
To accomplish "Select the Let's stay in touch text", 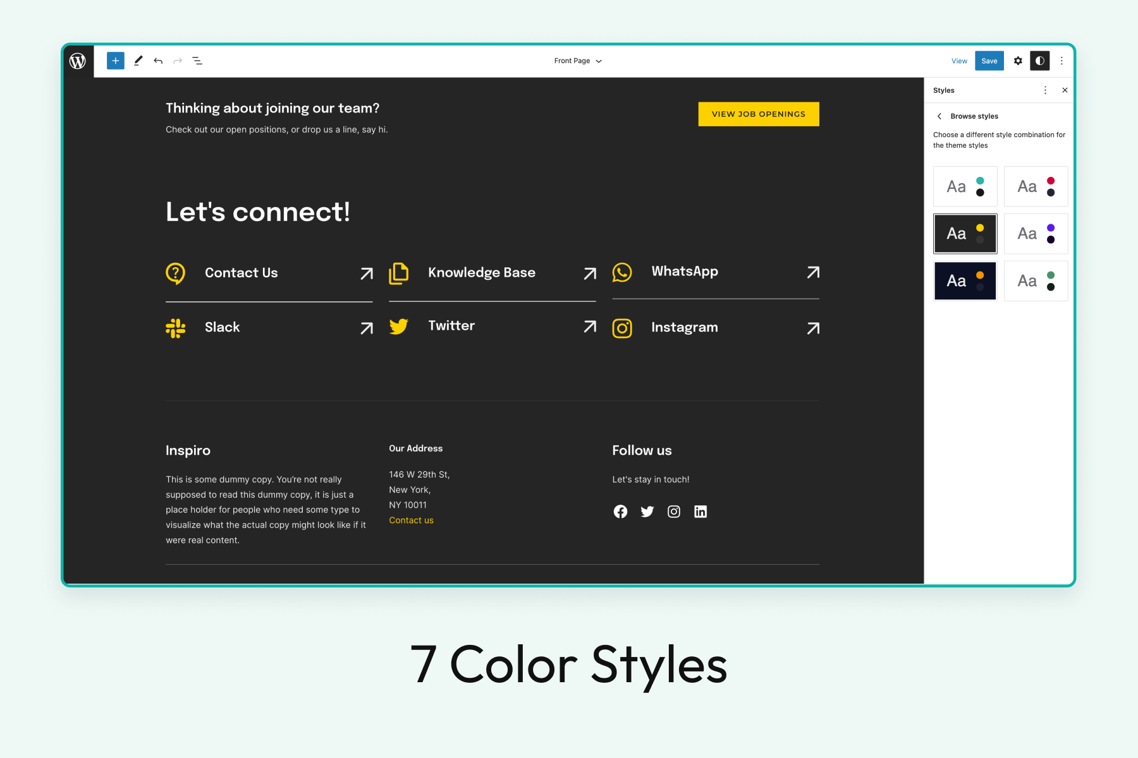I will coord(651,479).
